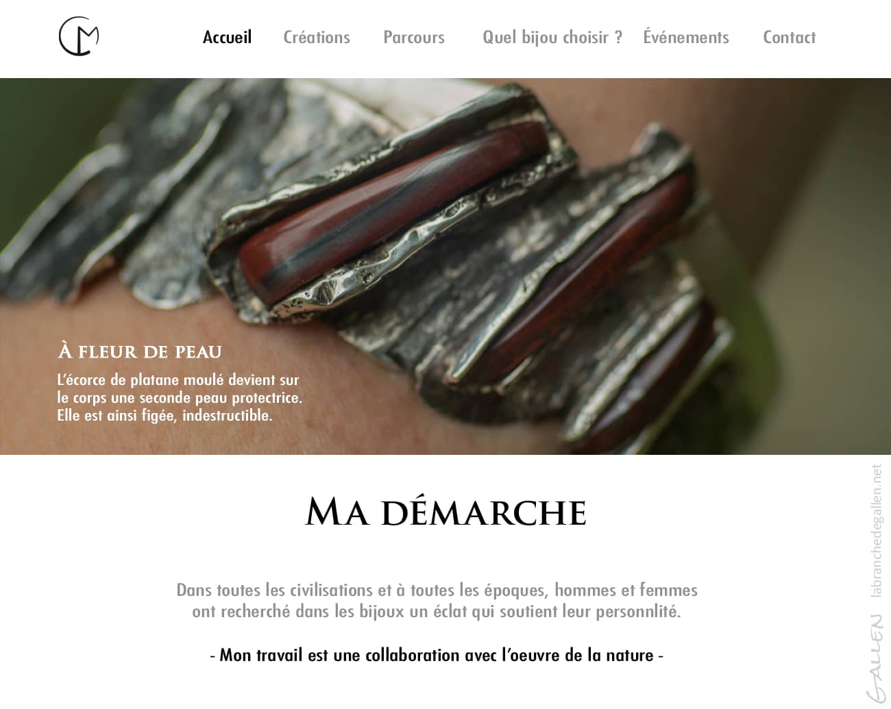Screen dimensions: 891x709
Task: Click the vertical labranchedegallen.net watermark
Action: pyautogui.click(x=876, y=531)
